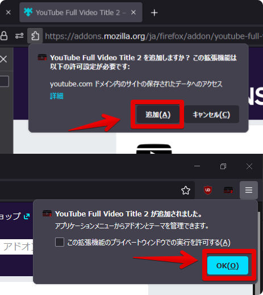263x295 pixels.
Task: Click YouTube Full Video Title 2 toolbar icon
Action: tap(228, 190)
